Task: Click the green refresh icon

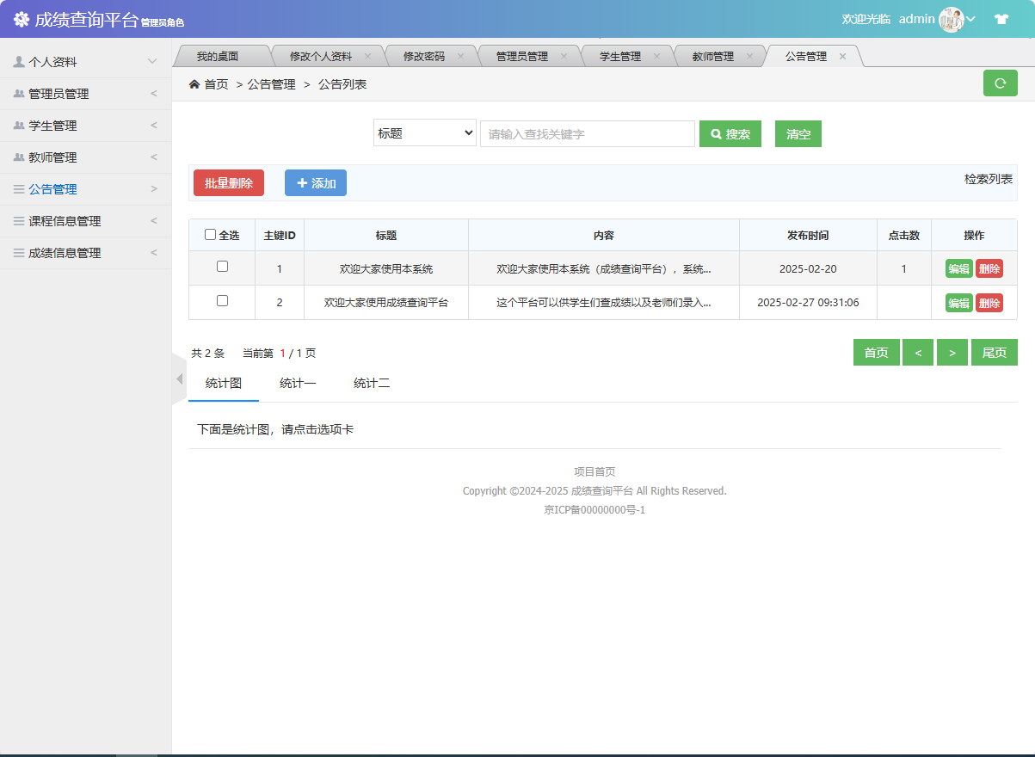Action: point(1000,83)
